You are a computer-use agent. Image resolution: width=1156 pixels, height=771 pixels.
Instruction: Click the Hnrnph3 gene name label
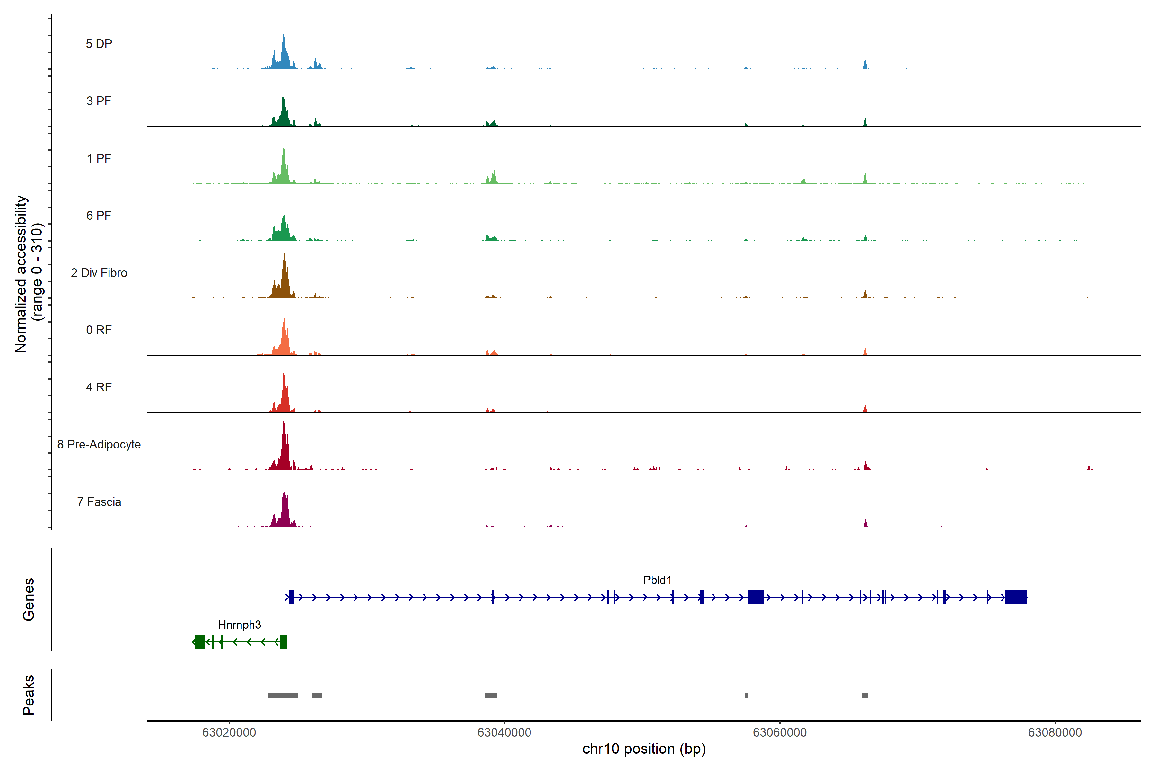(x=239, y=625)
